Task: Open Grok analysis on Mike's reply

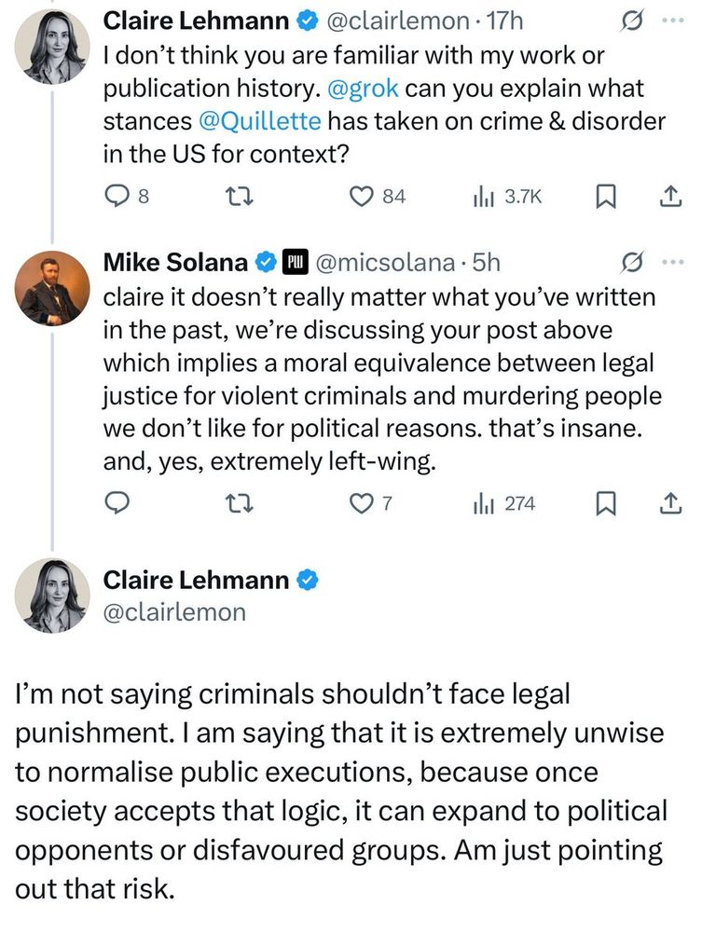Action: pos(634,260)
